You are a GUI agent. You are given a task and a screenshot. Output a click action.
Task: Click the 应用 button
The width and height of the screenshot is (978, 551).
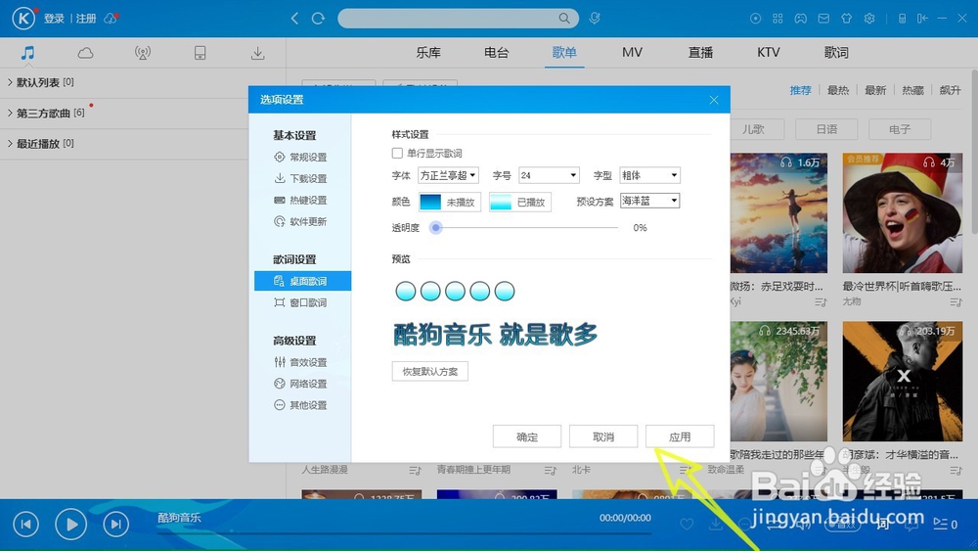pos(680,436)
